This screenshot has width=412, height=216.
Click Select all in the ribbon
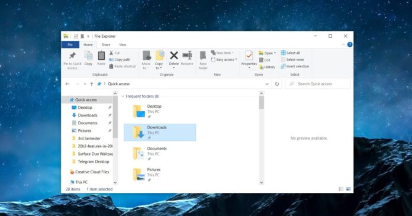click(290, 53)
